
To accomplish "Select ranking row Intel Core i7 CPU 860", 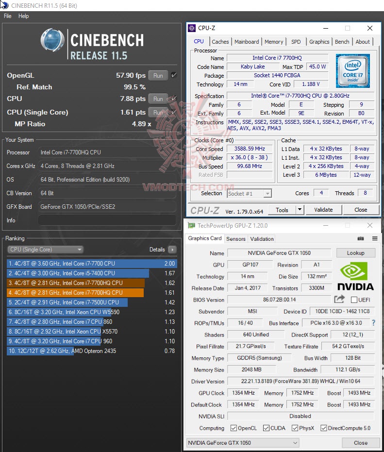I will [92, 322].
